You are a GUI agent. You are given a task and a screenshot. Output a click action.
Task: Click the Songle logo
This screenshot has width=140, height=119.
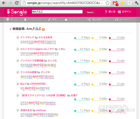(x=17, y=12)
